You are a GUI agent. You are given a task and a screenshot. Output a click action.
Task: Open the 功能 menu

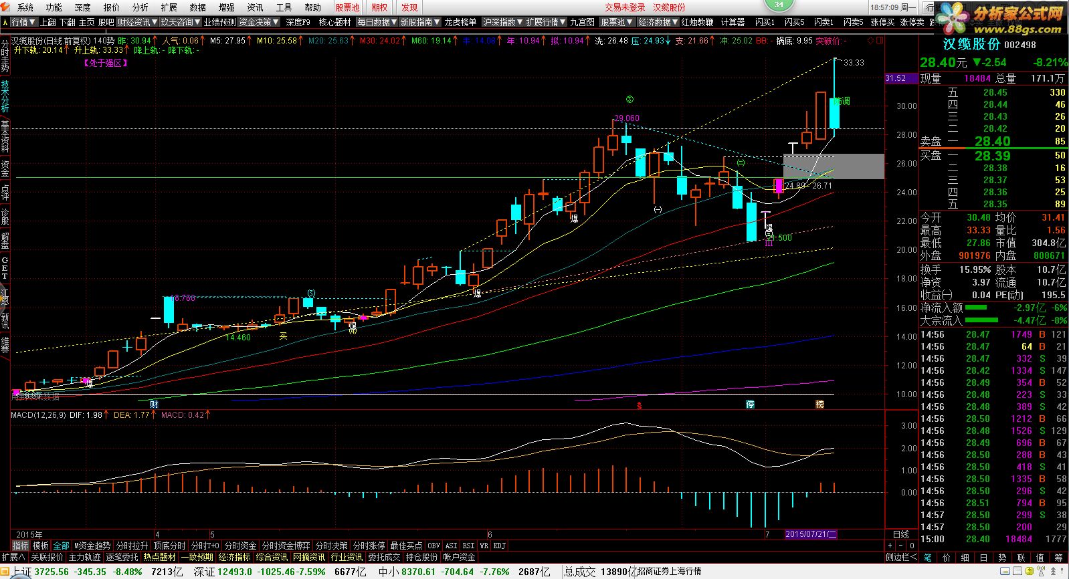pos(54,7)
